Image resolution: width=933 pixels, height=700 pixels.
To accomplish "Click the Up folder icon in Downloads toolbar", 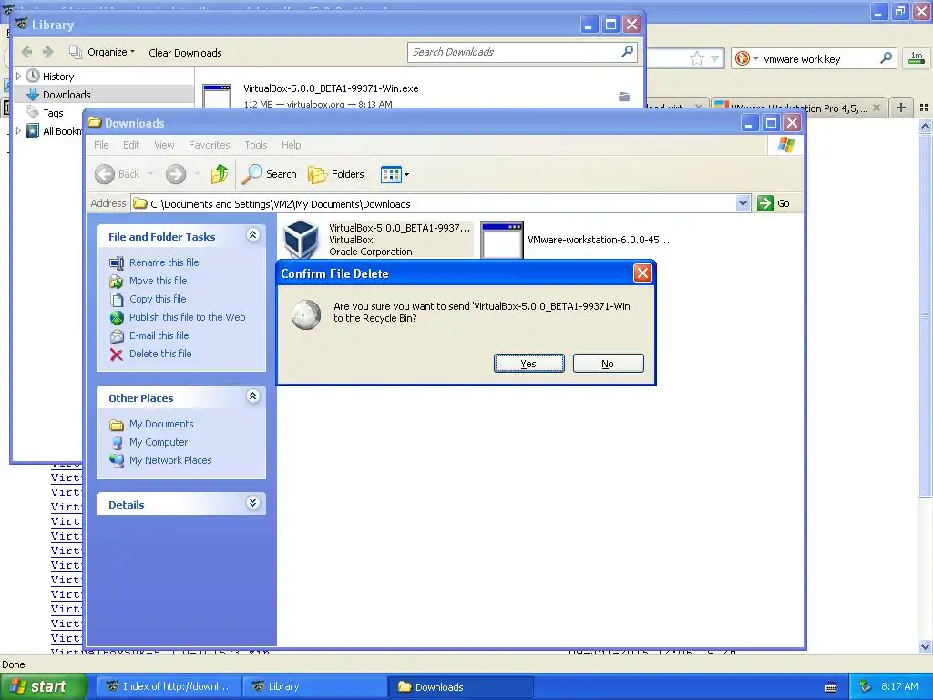I will coord(219,174).
